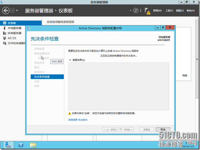The image size is (200, 150).
Task: Click the 仪表板 dashboard icon in sidebar
Action: (x=5, y=23)
